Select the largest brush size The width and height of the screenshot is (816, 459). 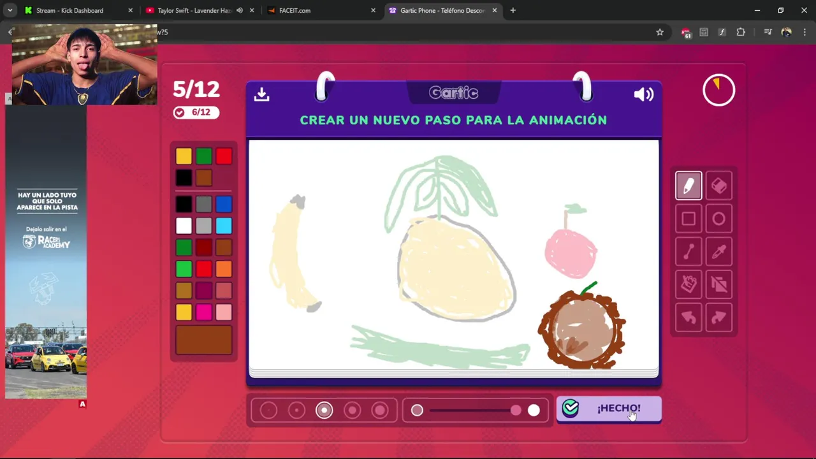[x=380, y=411]
